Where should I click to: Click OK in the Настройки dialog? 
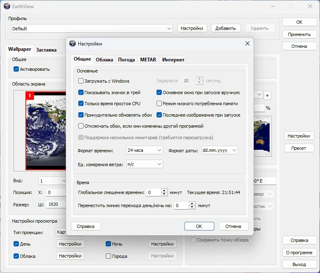tap(199, 226)
